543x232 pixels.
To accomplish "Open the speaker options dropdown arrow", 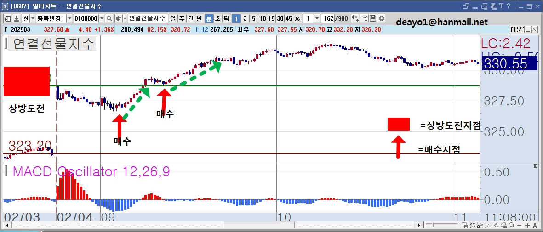I will [x=124, y=18].
